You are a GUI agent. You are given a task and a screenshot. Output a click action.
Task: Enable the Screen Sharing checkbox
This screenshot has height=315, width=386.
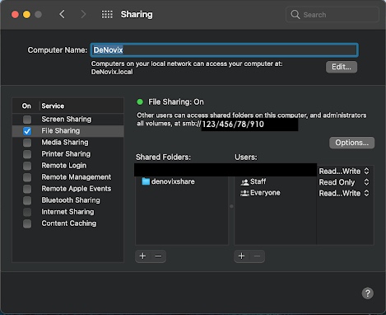(x=27, y=120)
